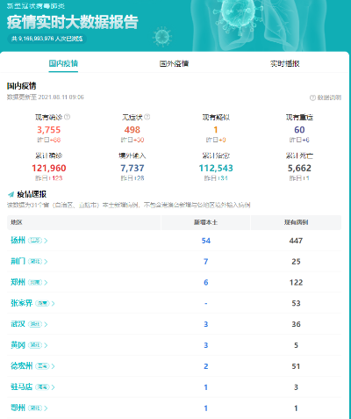Switch to the 国内疫情 tab

coord(63,63)
